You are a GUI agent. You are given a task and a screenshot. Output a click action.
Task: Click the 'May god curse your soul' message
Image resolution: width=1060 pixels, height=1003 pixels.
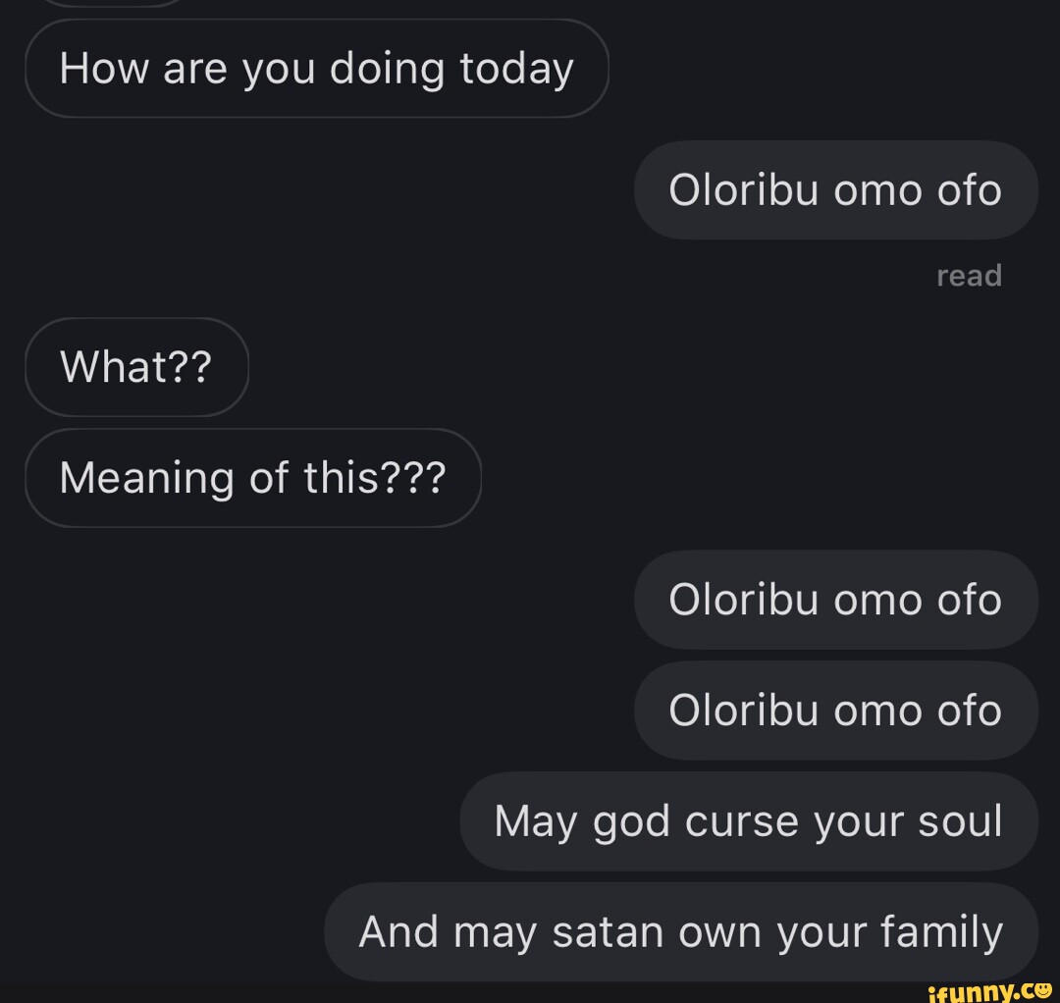tap(750, 821)
